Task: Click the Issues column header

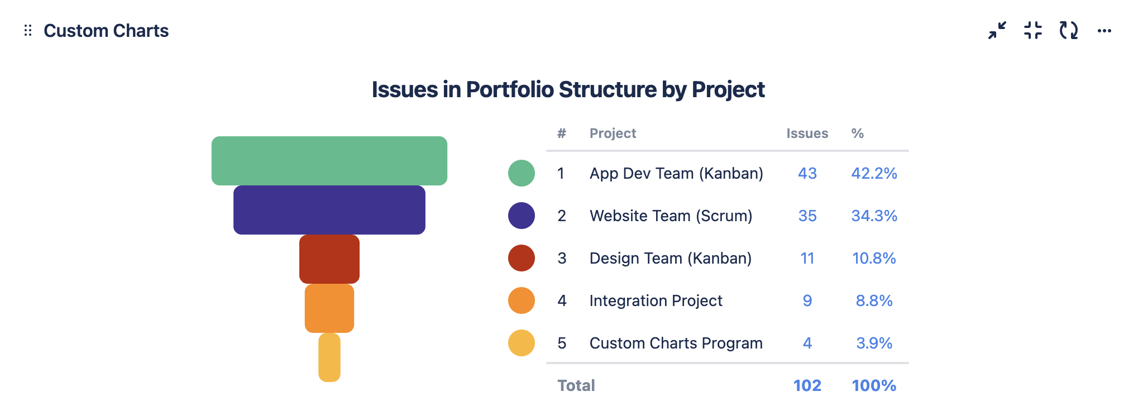Action: click(807, 133)
